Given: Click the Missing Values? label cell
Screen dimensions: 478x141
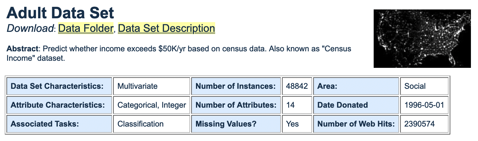Looking at the screenshot, I should (x=236, y=124).
